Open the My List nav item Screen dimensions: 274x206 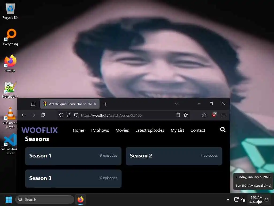point(177,130)
